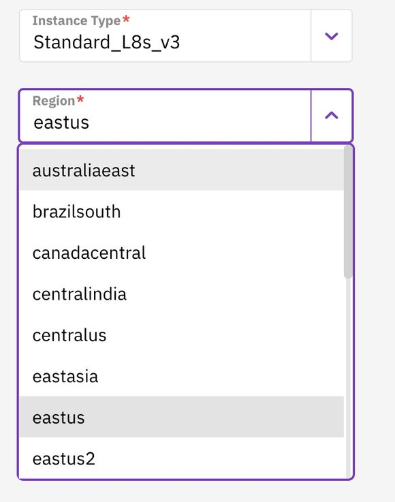This screenshot has height=502, width=395.
Task: Choose eastus2 at the list bottom
Action: pyautogui.click(x=181, y=458)
